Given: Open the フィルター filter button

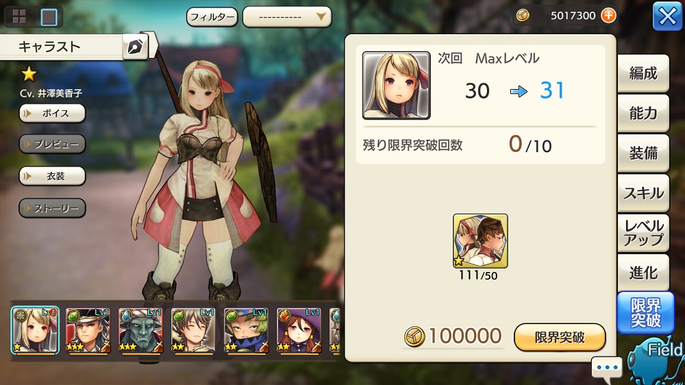Looking at the screenshot, I should (x=212, y=17).
